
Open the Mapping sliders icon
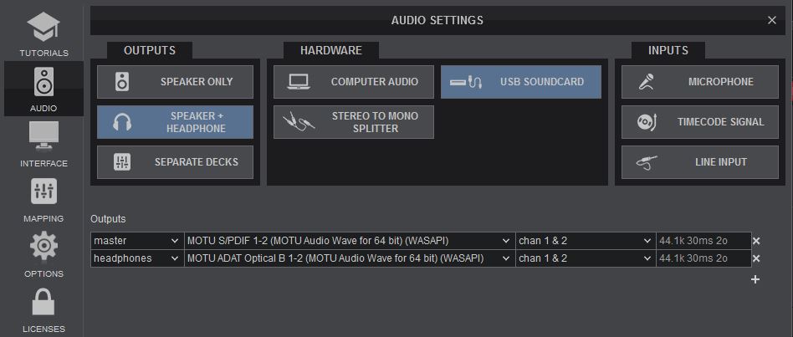click(43, 191)
